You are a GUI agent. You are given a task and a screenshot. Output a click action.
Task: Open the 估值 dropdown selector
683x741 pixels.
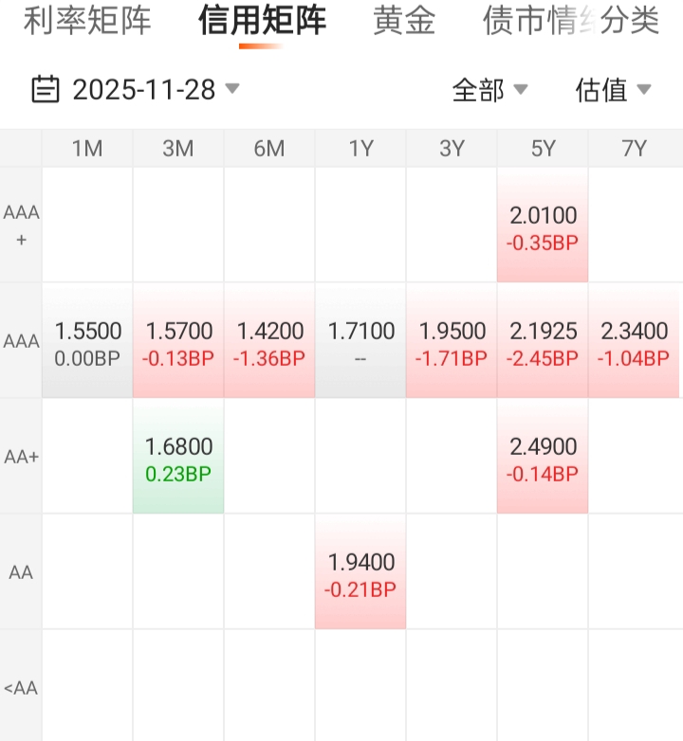[x=613, y=90]
